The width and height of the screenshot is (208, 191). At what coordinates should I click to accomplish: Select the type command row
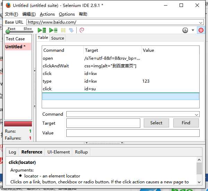pos(120,81)
